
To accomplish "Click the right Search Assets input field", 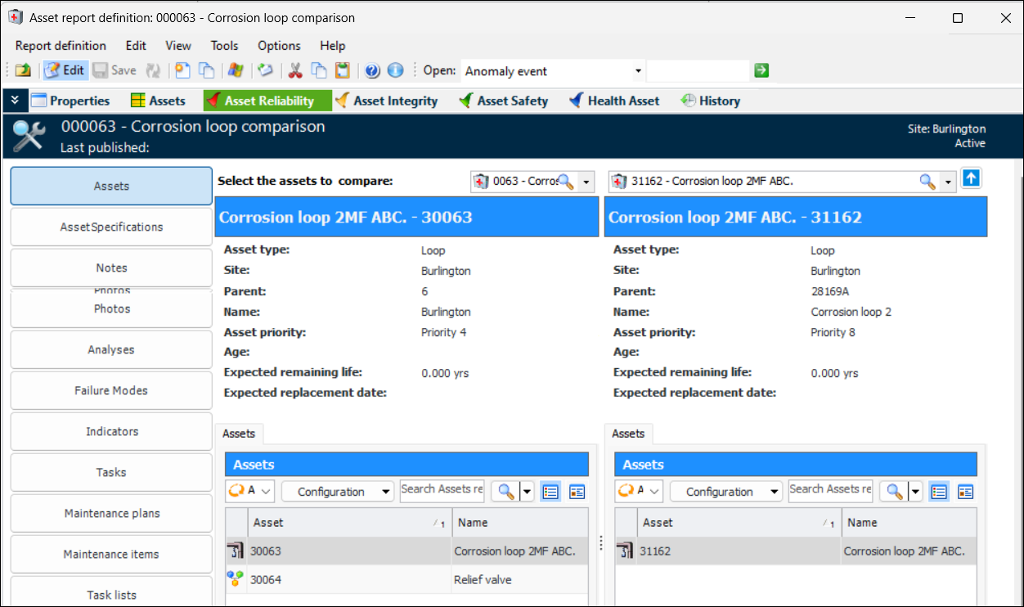I will click(829, 489).
